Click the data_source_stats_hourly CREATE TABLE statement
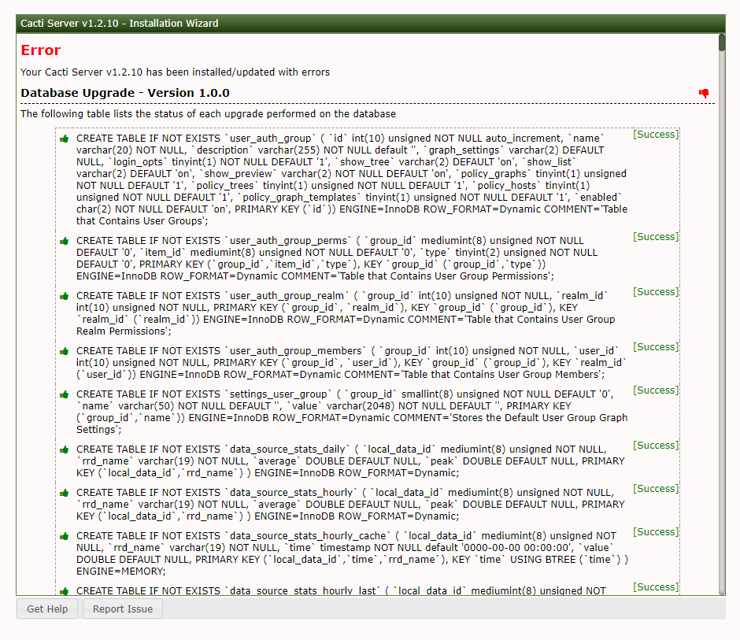 click(350, 505)
